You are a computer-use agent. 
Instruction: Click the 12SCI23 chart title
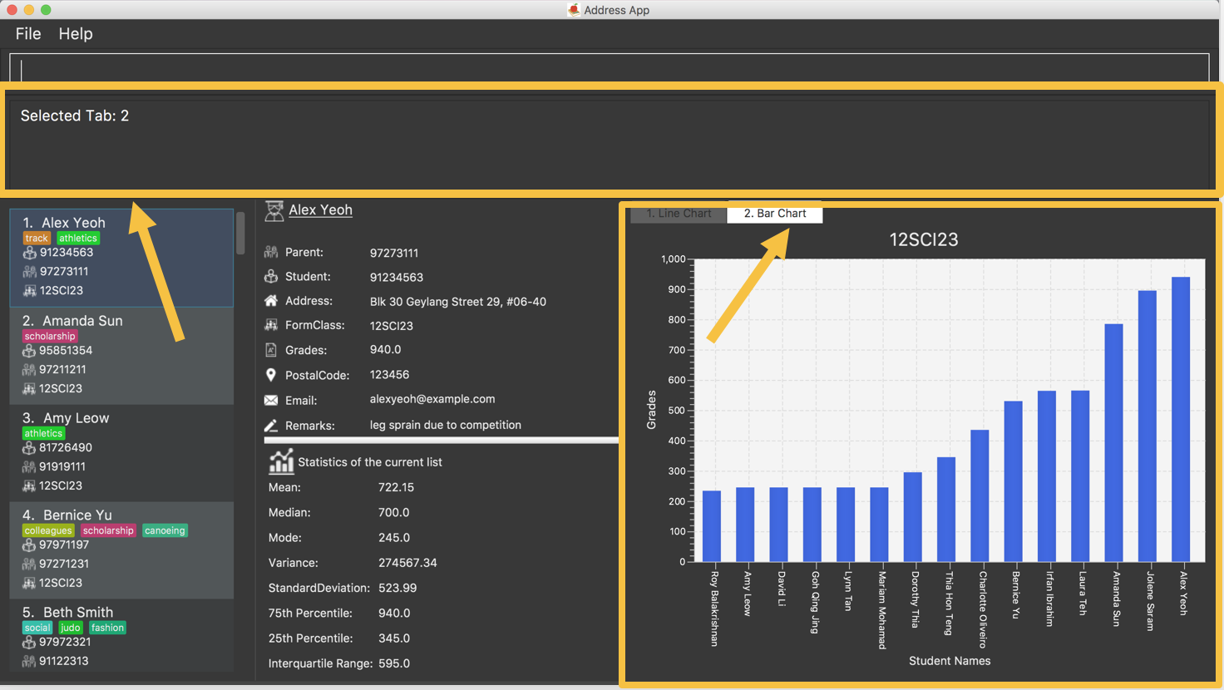tap(924, 240)
